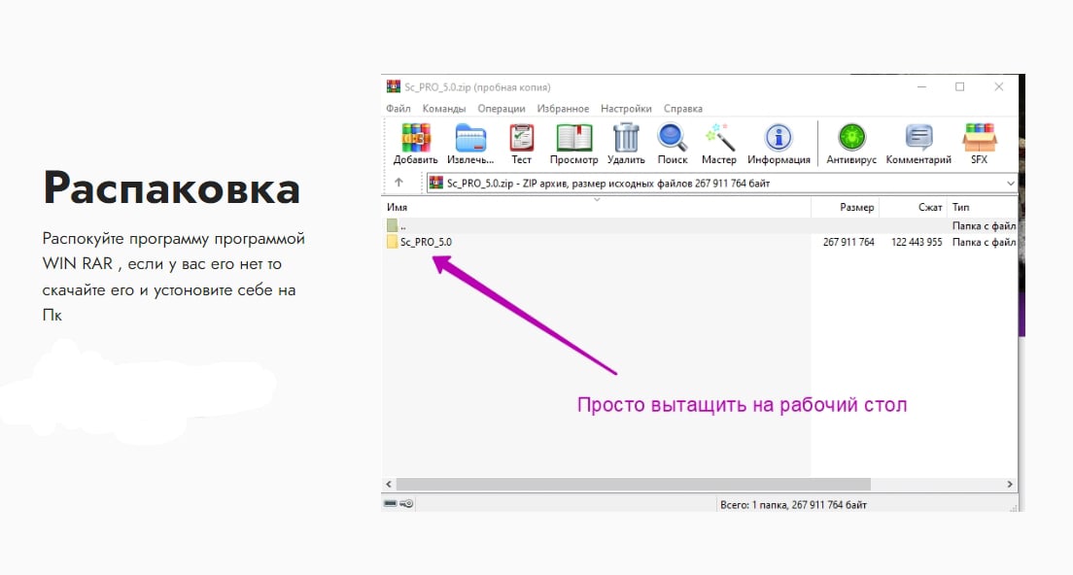Click the Извлечь (Extract) toolbar icon
Screen dimensions: 1073x575
point(470,139)
